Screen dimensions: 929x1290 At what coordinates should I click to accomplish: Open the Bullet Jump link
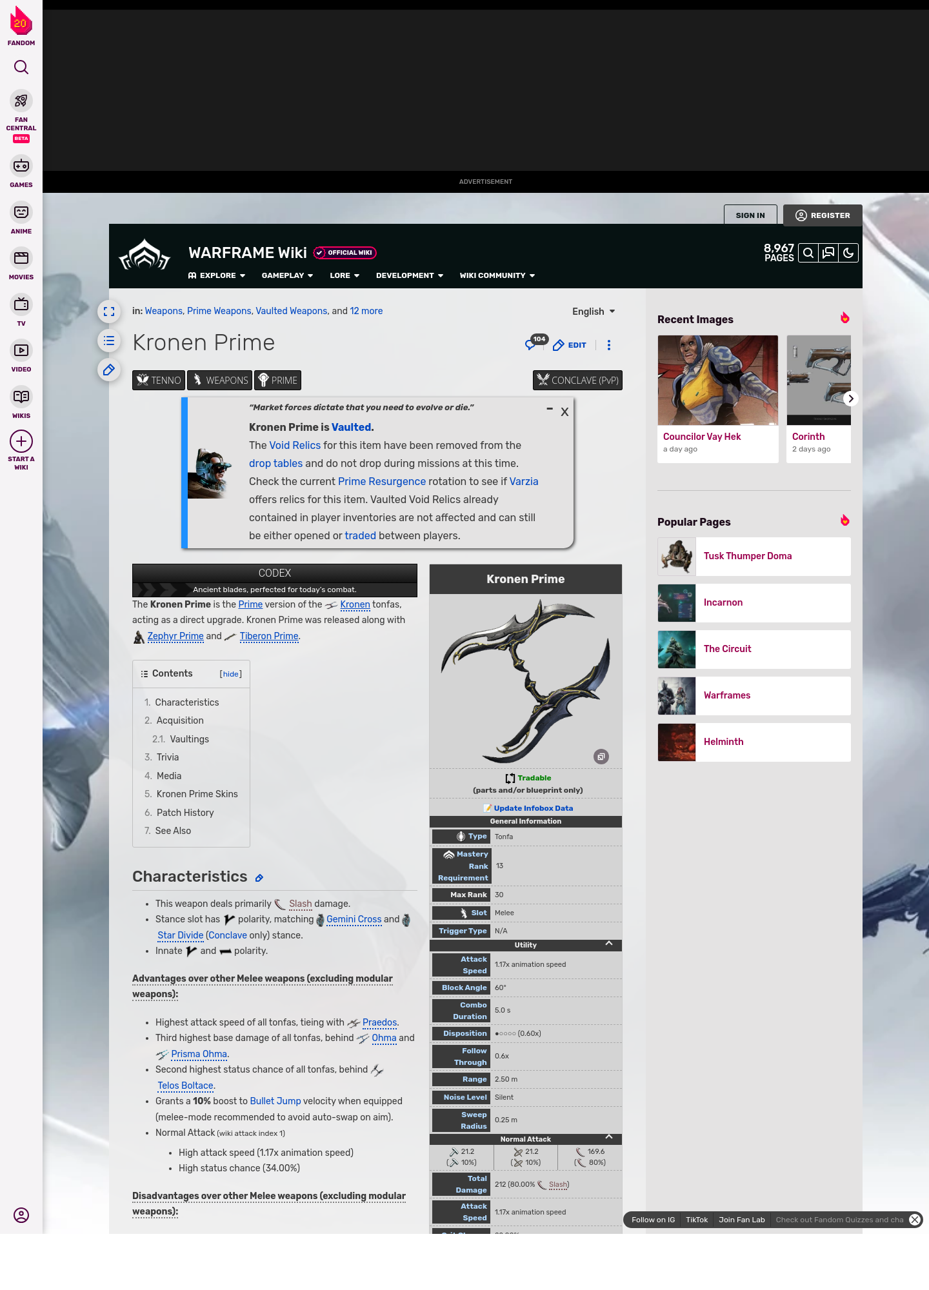[x=275, y=1101]
